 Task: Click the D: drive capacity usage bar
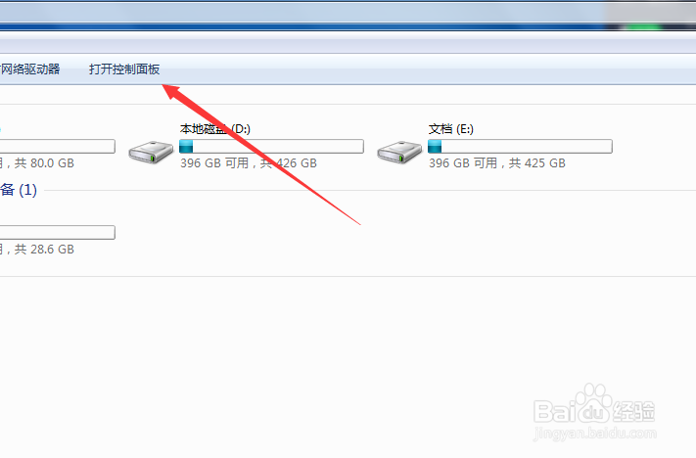272,147
